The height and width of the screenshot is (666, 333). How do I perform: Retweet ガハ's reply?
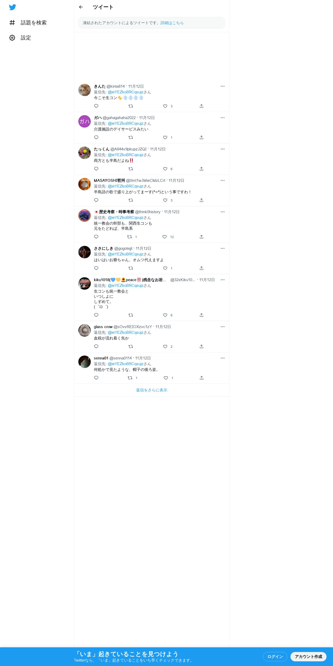(131, 137)
